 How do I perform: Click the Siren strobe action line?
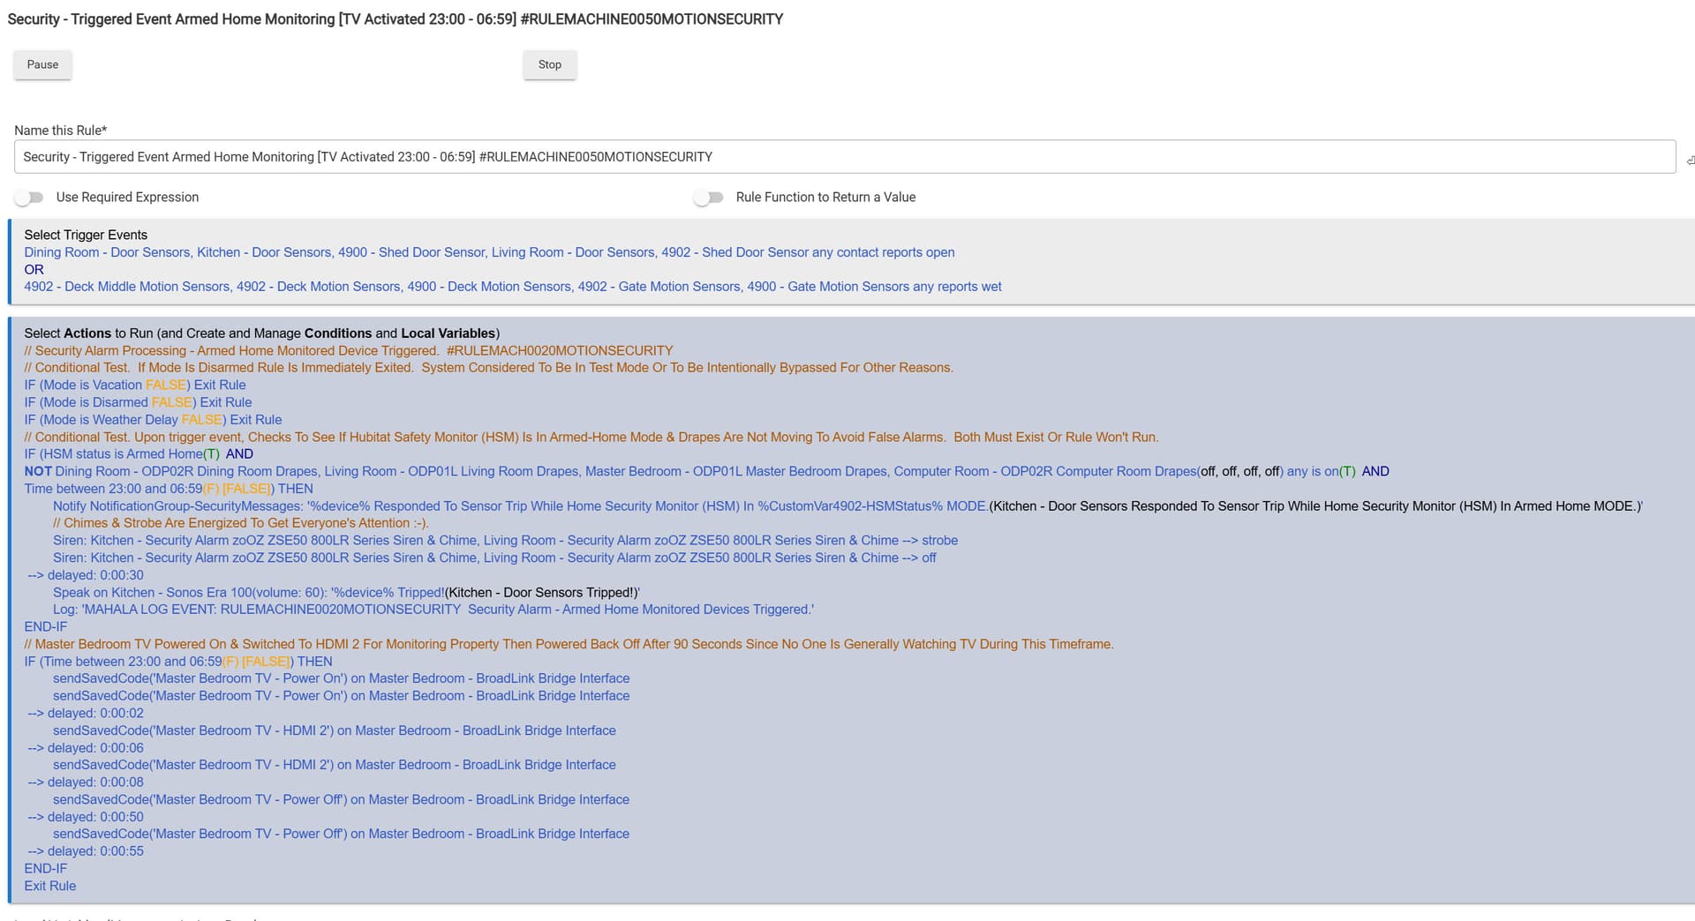[x=504, y=541]
